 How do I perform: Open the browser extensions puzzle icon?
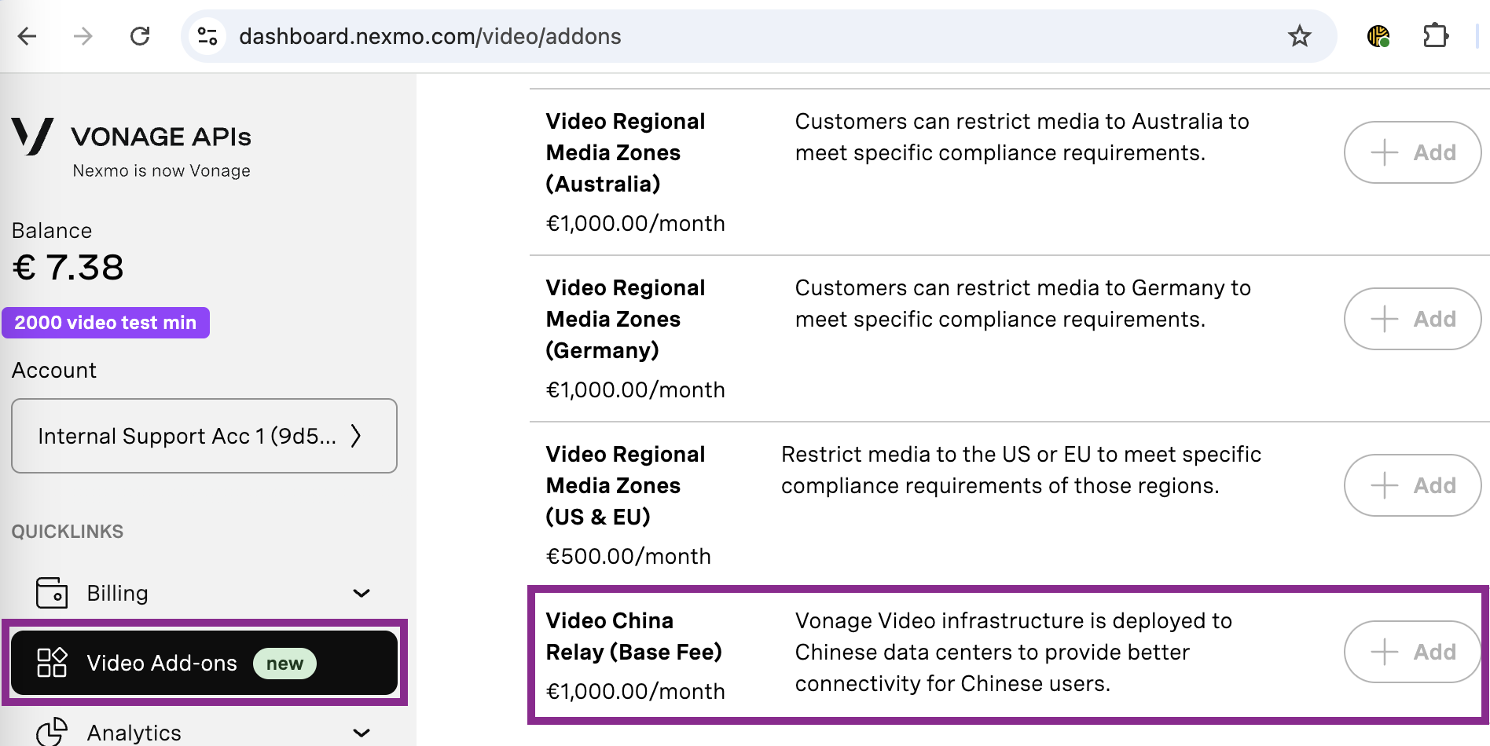point(1435,36)
